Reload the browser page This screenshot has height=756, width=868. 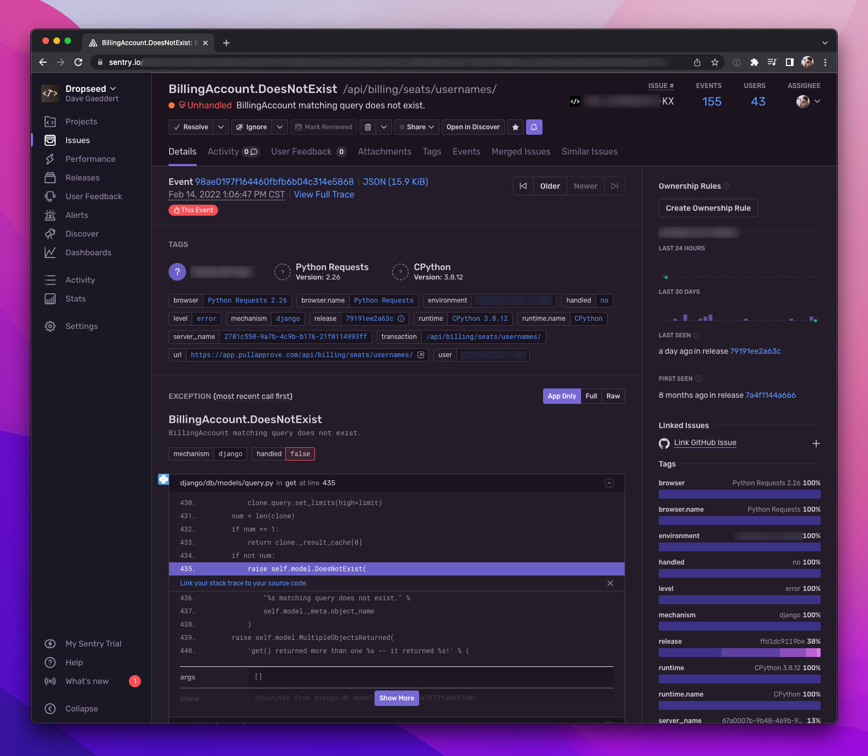(78, 62)
